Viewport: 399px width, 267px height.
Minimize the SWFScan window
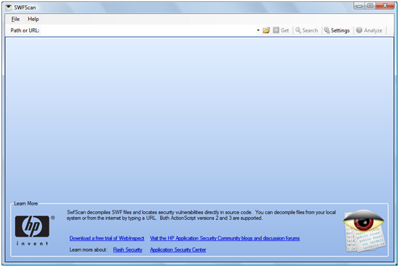(359, 6)
